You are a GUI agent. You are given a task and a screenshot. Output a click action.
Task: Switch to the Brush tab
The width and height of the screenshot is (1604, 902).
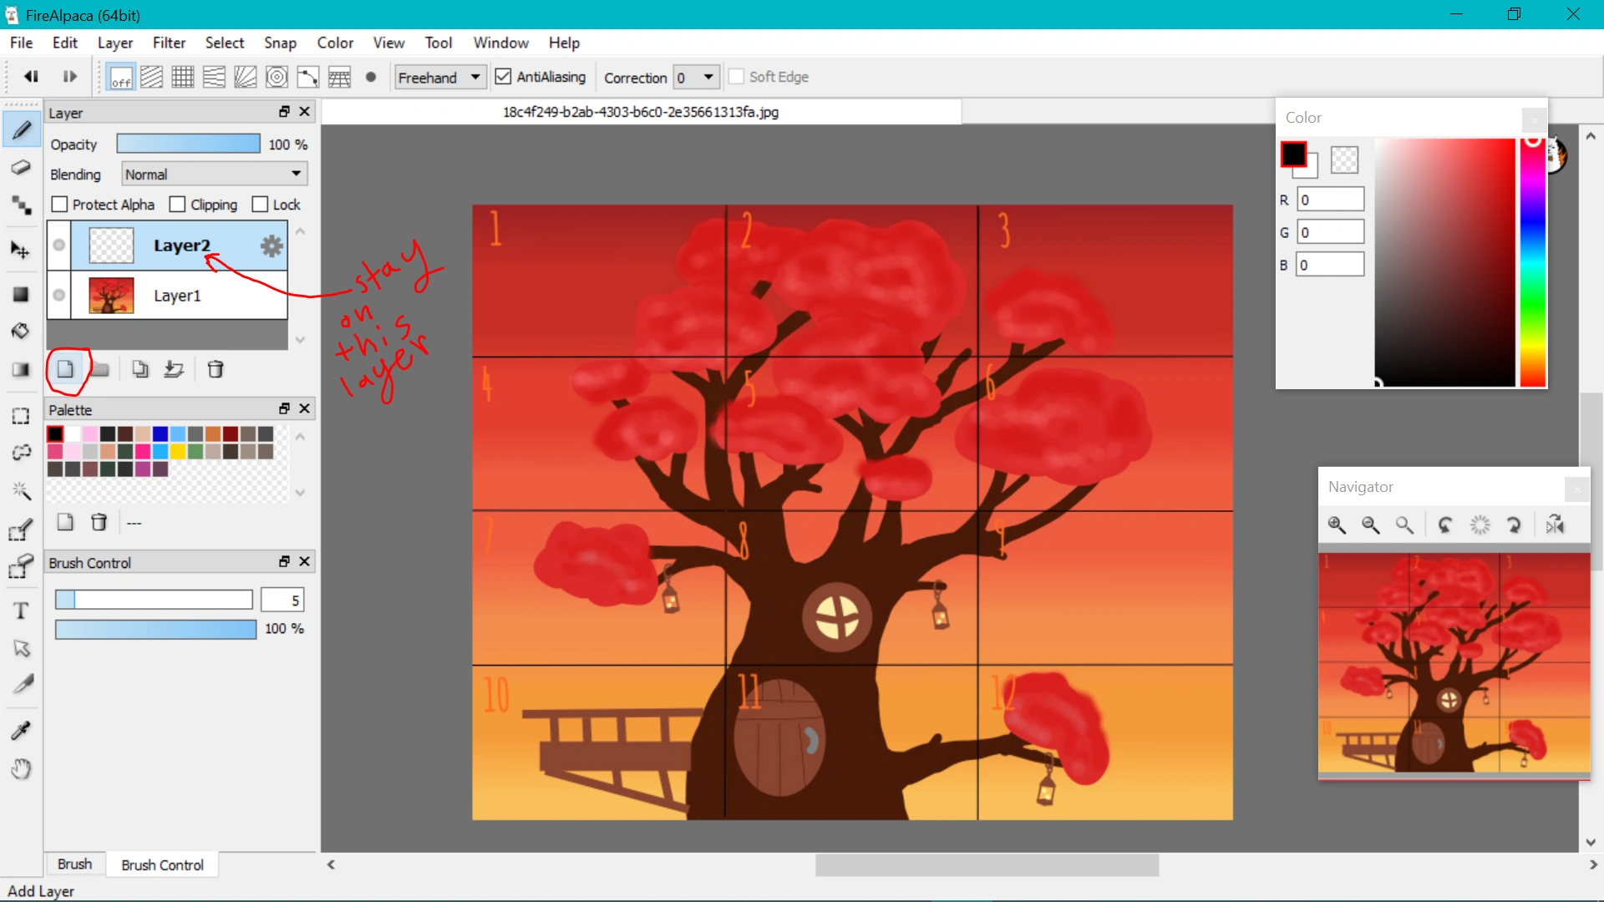click(74, 864)
